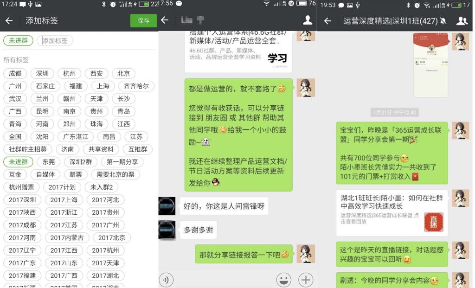Screen dimensions: 475x288
Task: Tap the 好的，你这是人间雷锋呀 message bubble
Action: [x=224, y=206]
